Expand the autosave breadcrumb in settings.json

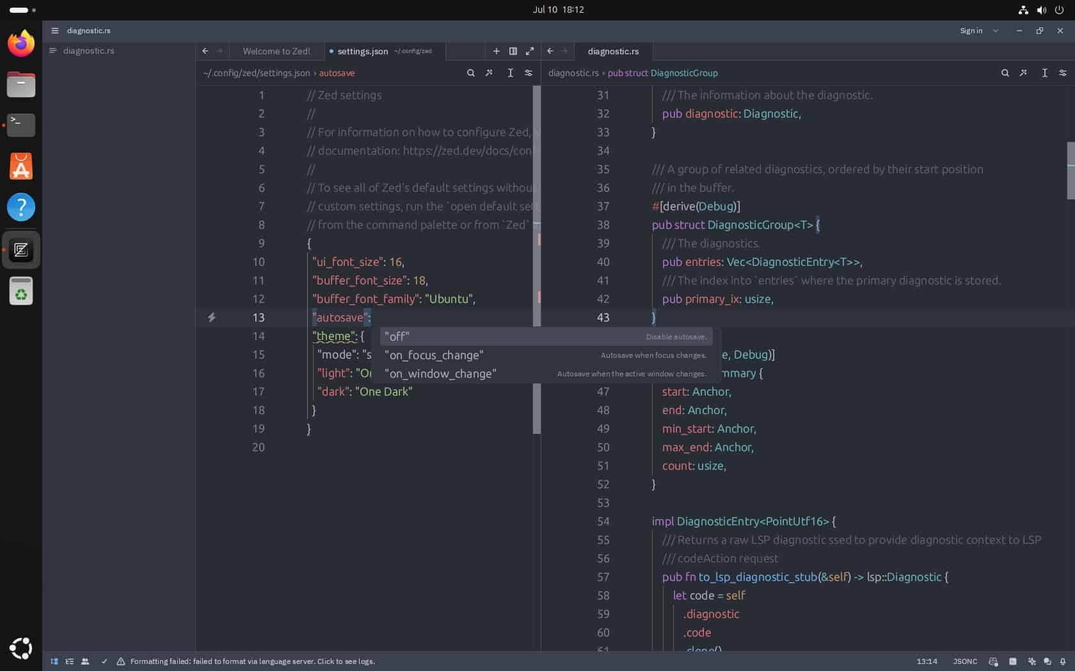click(337, 73)
